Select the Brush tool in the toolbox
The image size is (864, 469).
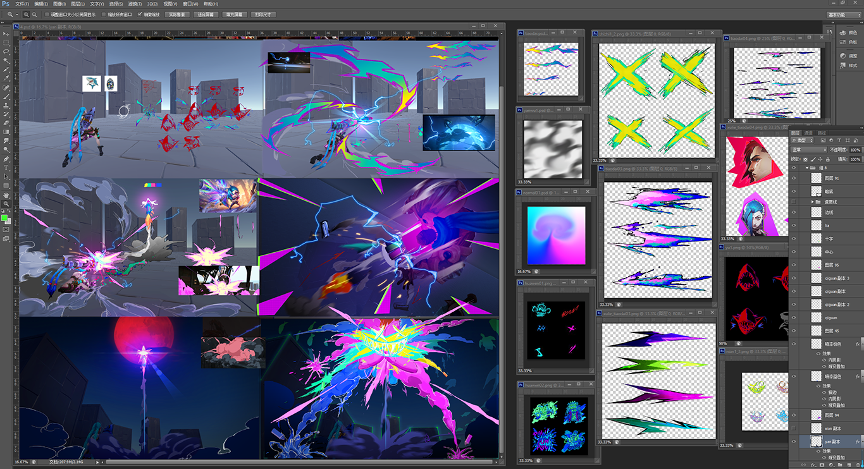click(6, 96)
